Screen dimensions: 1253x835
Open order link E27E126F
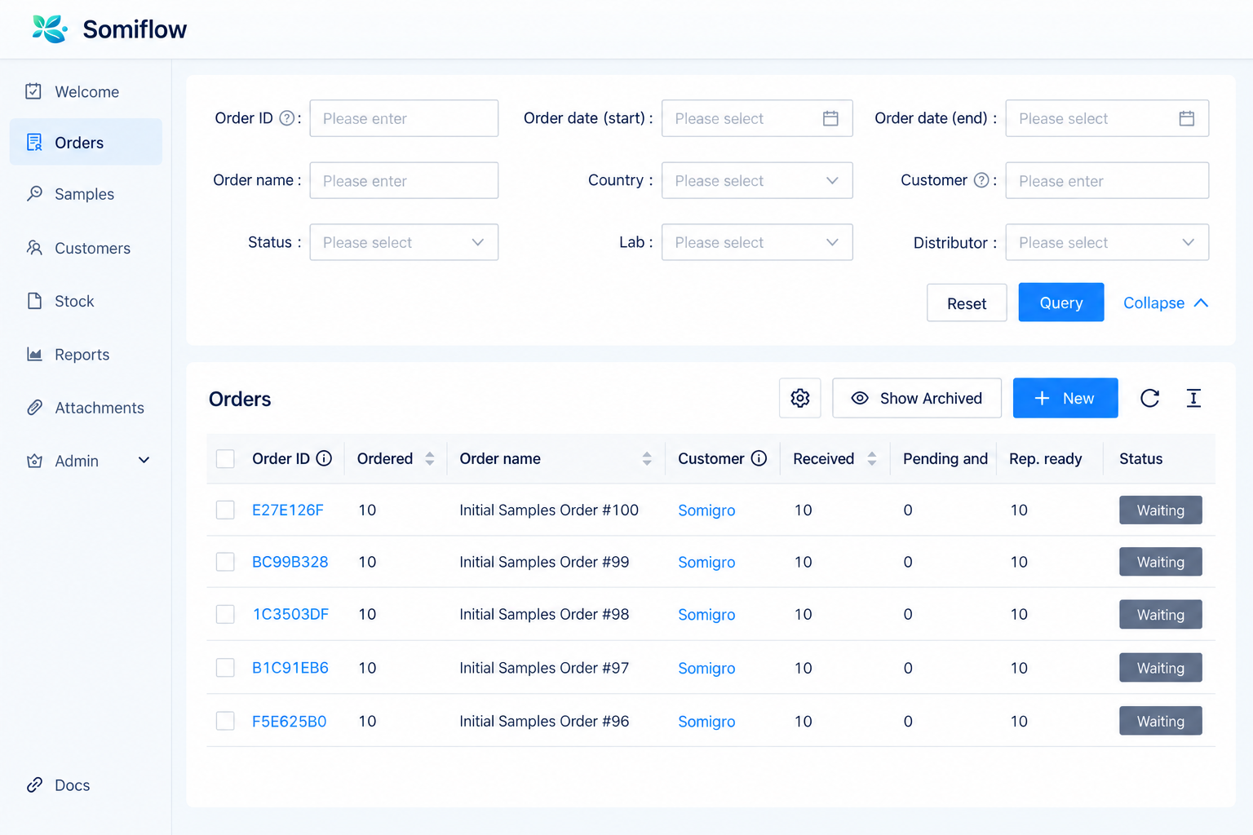coord(288,510)
